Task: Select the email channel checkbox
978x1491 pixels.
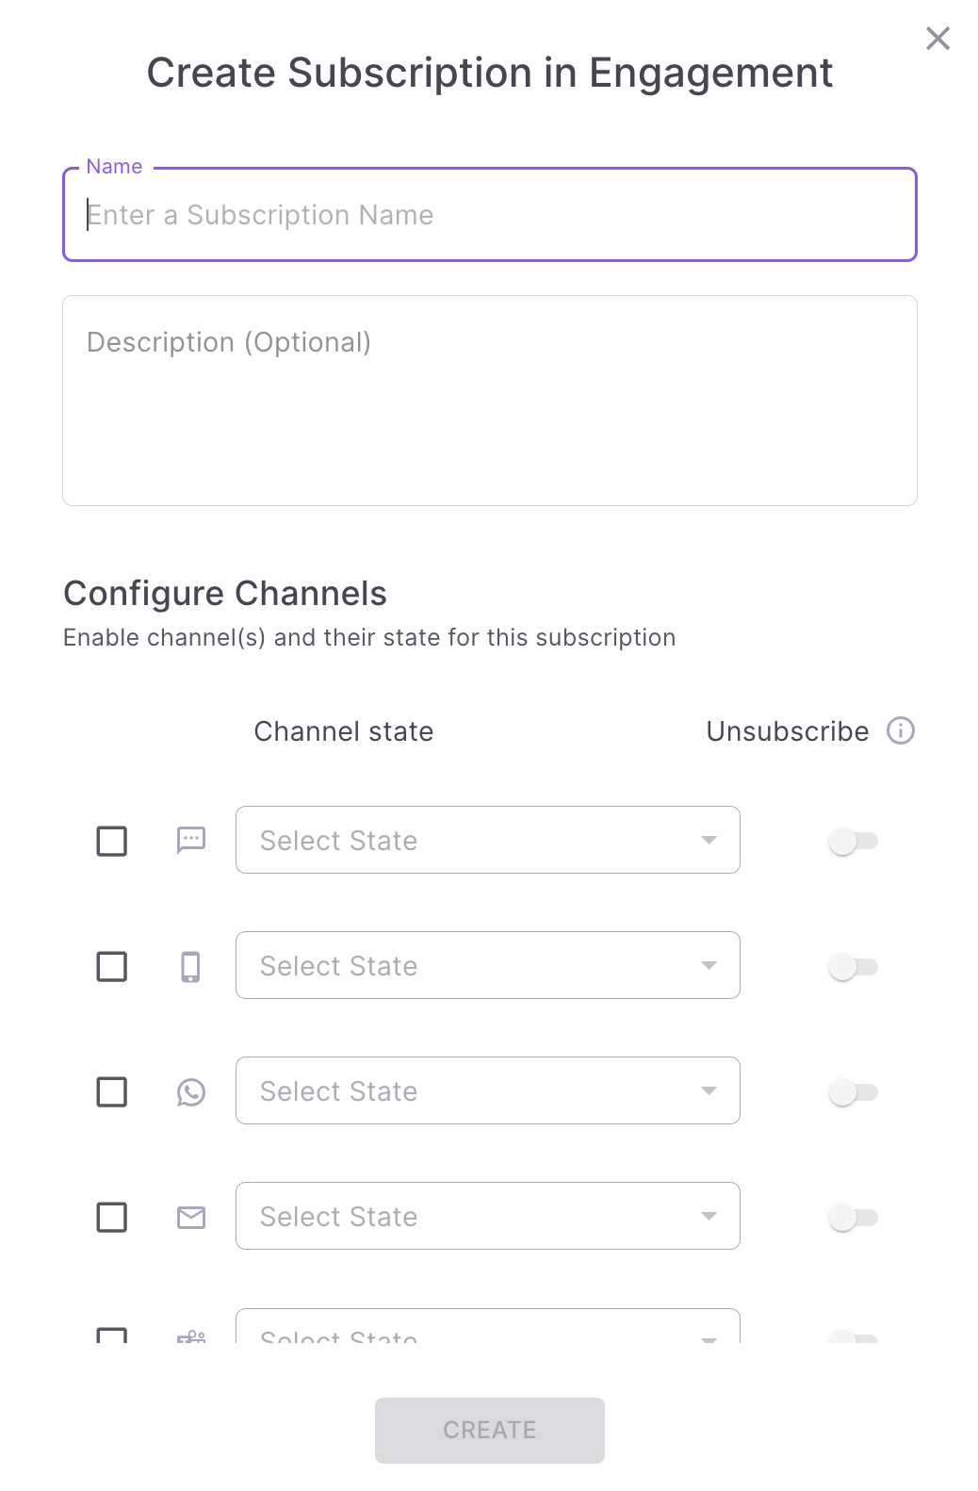Action: coord(112,1217)
